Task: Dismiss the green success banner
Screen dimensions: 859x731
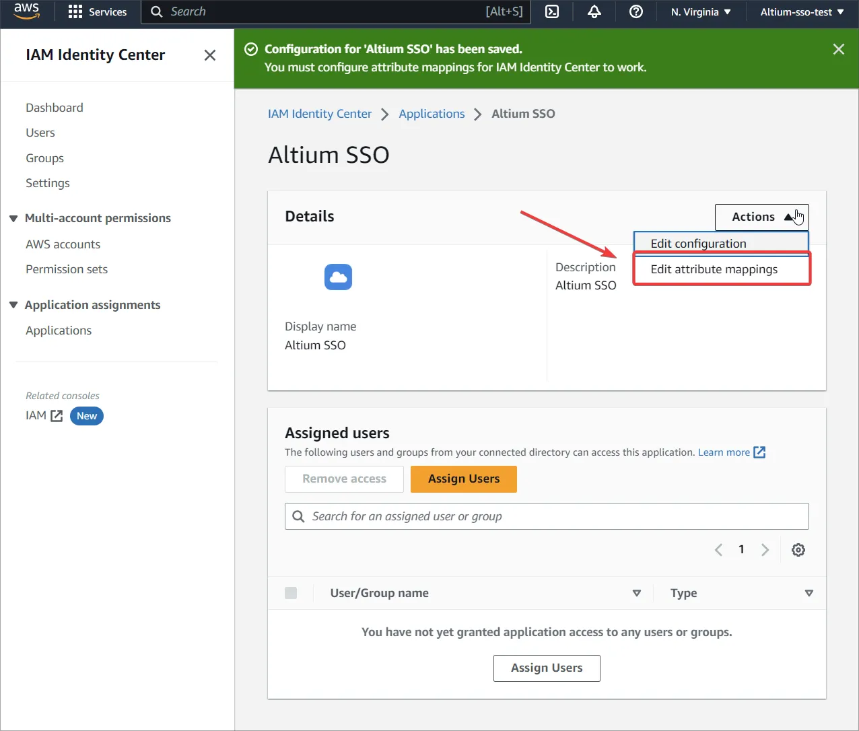Action: click(839, 49)
